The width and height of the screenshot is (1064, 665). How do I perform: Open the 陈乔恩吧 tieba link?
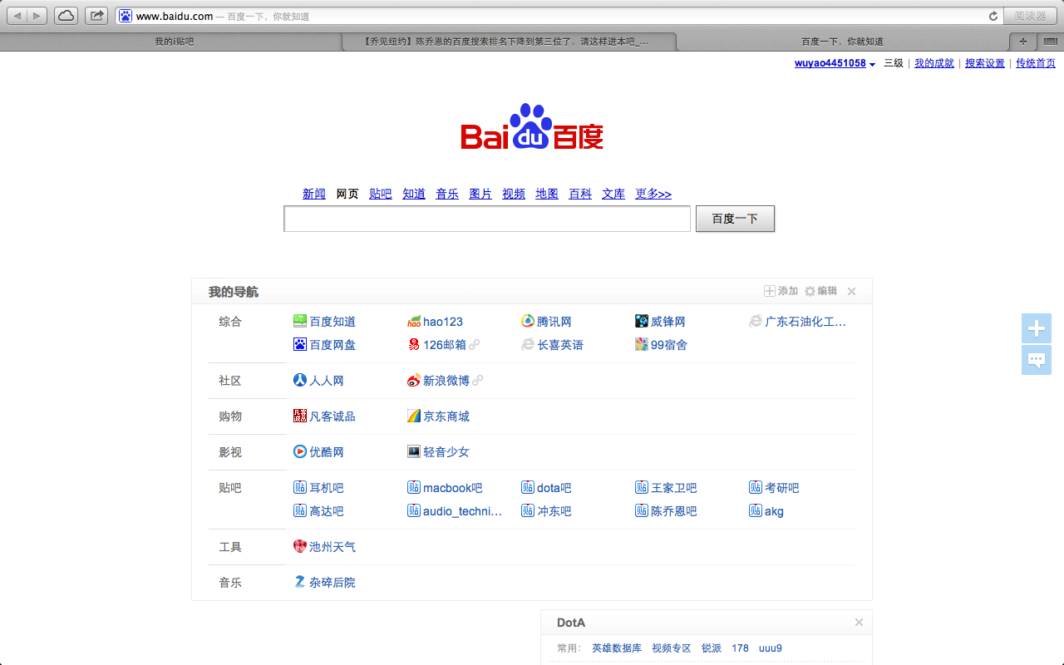(674, 511)
